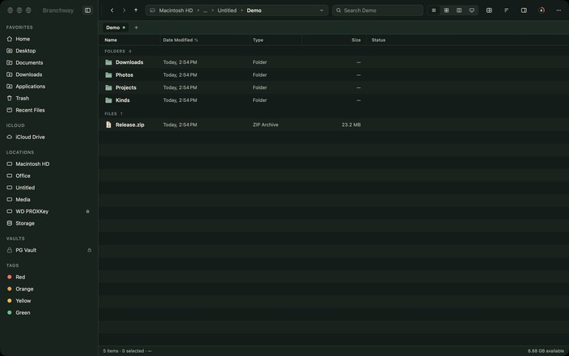569x356 pixels.
Task: Switch to grid icon view
Action: click(446, 11)
